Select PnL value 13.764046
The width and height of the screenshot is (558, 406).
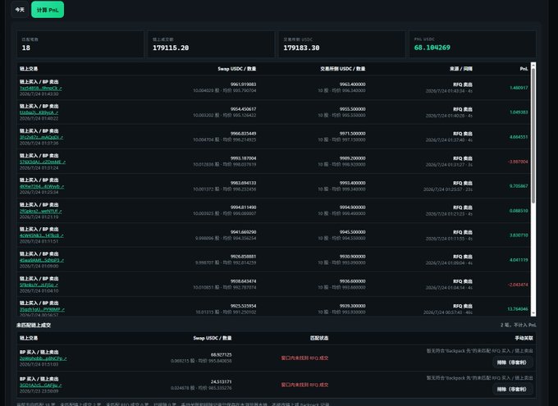[x=518, y=309]
